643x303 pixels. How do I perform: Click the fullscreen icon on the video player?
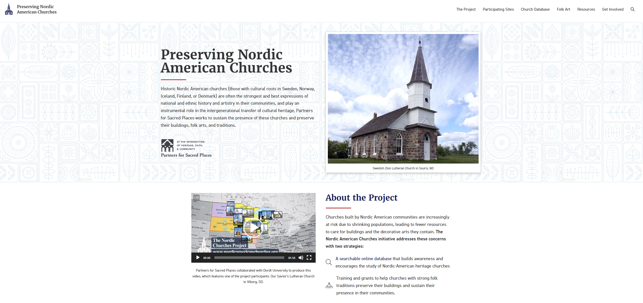click(x=310, y=258)
